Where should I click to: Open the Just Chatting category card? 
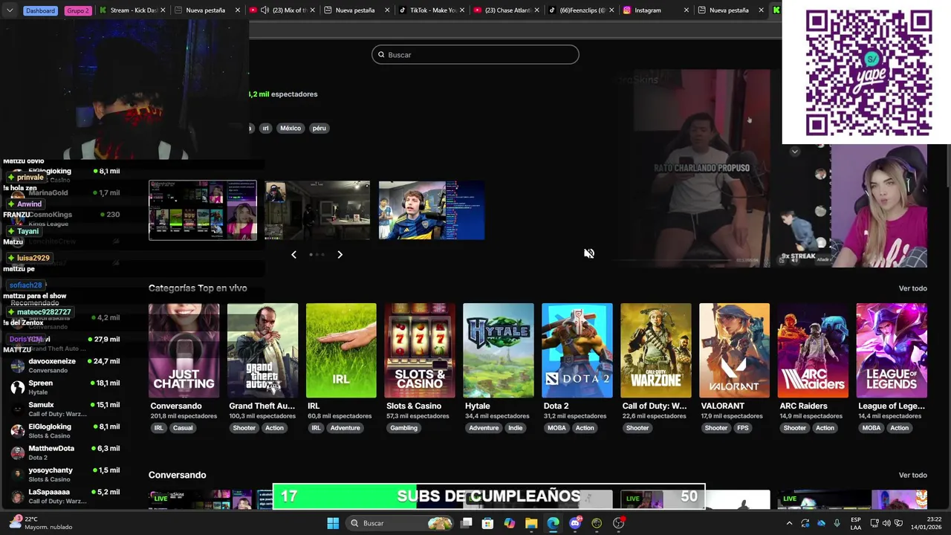coord(184,351)
